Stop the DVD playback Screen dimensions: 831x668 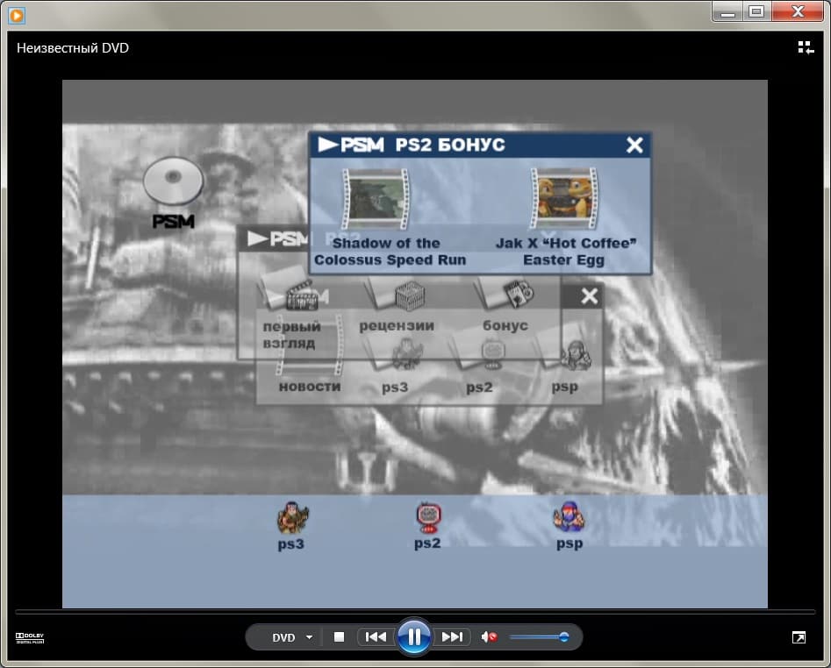340,636
